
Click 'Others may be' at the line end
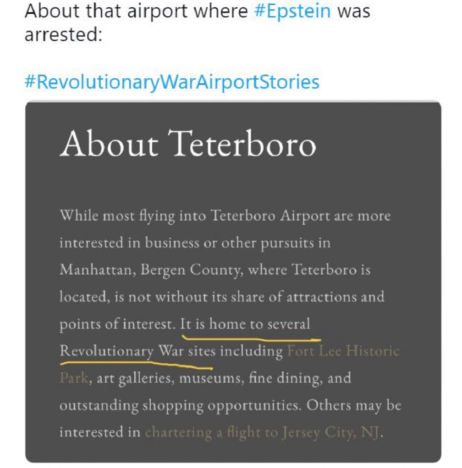click(353, 405)
